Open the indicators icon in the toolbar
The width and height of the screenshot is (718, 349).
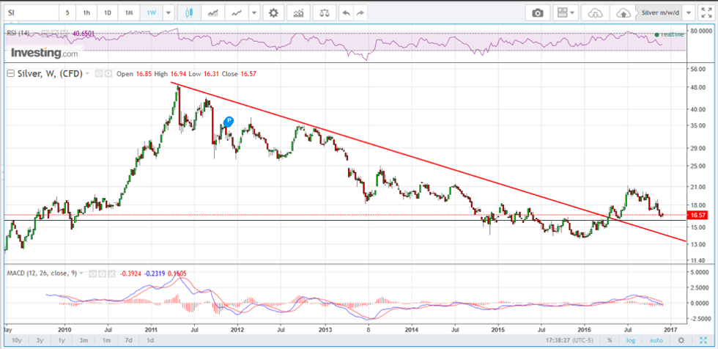[298, 12]
